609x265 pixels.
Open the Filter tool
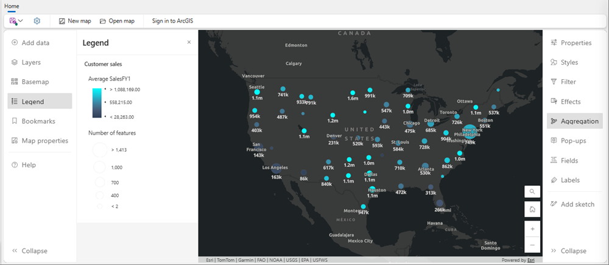(575, 82)
